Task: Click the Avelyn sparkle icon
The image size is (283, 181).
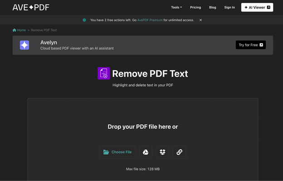Action: click(24, 45)
